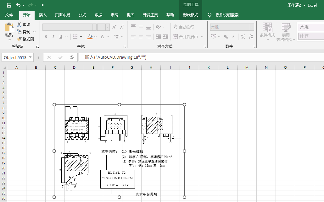The height and width of the screenshot is (202, 324).
Task: Click the decrease decimal icon
Action: (x=250, y=37)
